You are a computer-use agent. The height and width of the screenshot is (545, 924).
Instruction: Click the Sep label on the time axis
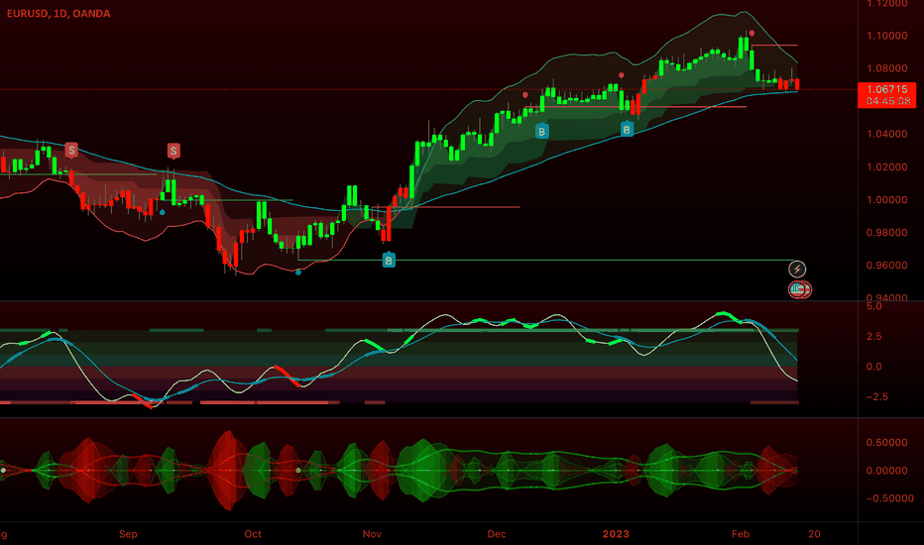(128, 534)
